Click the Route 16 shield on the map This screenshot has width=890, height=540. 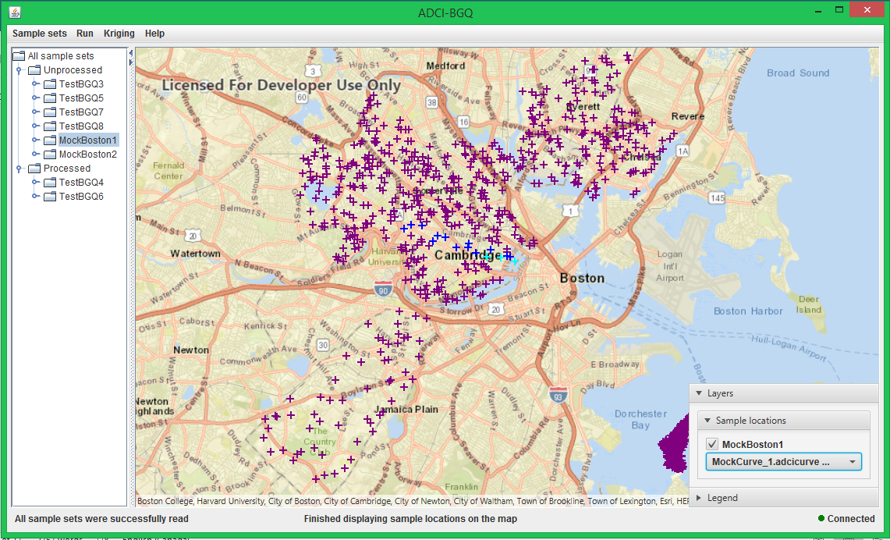coord(464,122)
